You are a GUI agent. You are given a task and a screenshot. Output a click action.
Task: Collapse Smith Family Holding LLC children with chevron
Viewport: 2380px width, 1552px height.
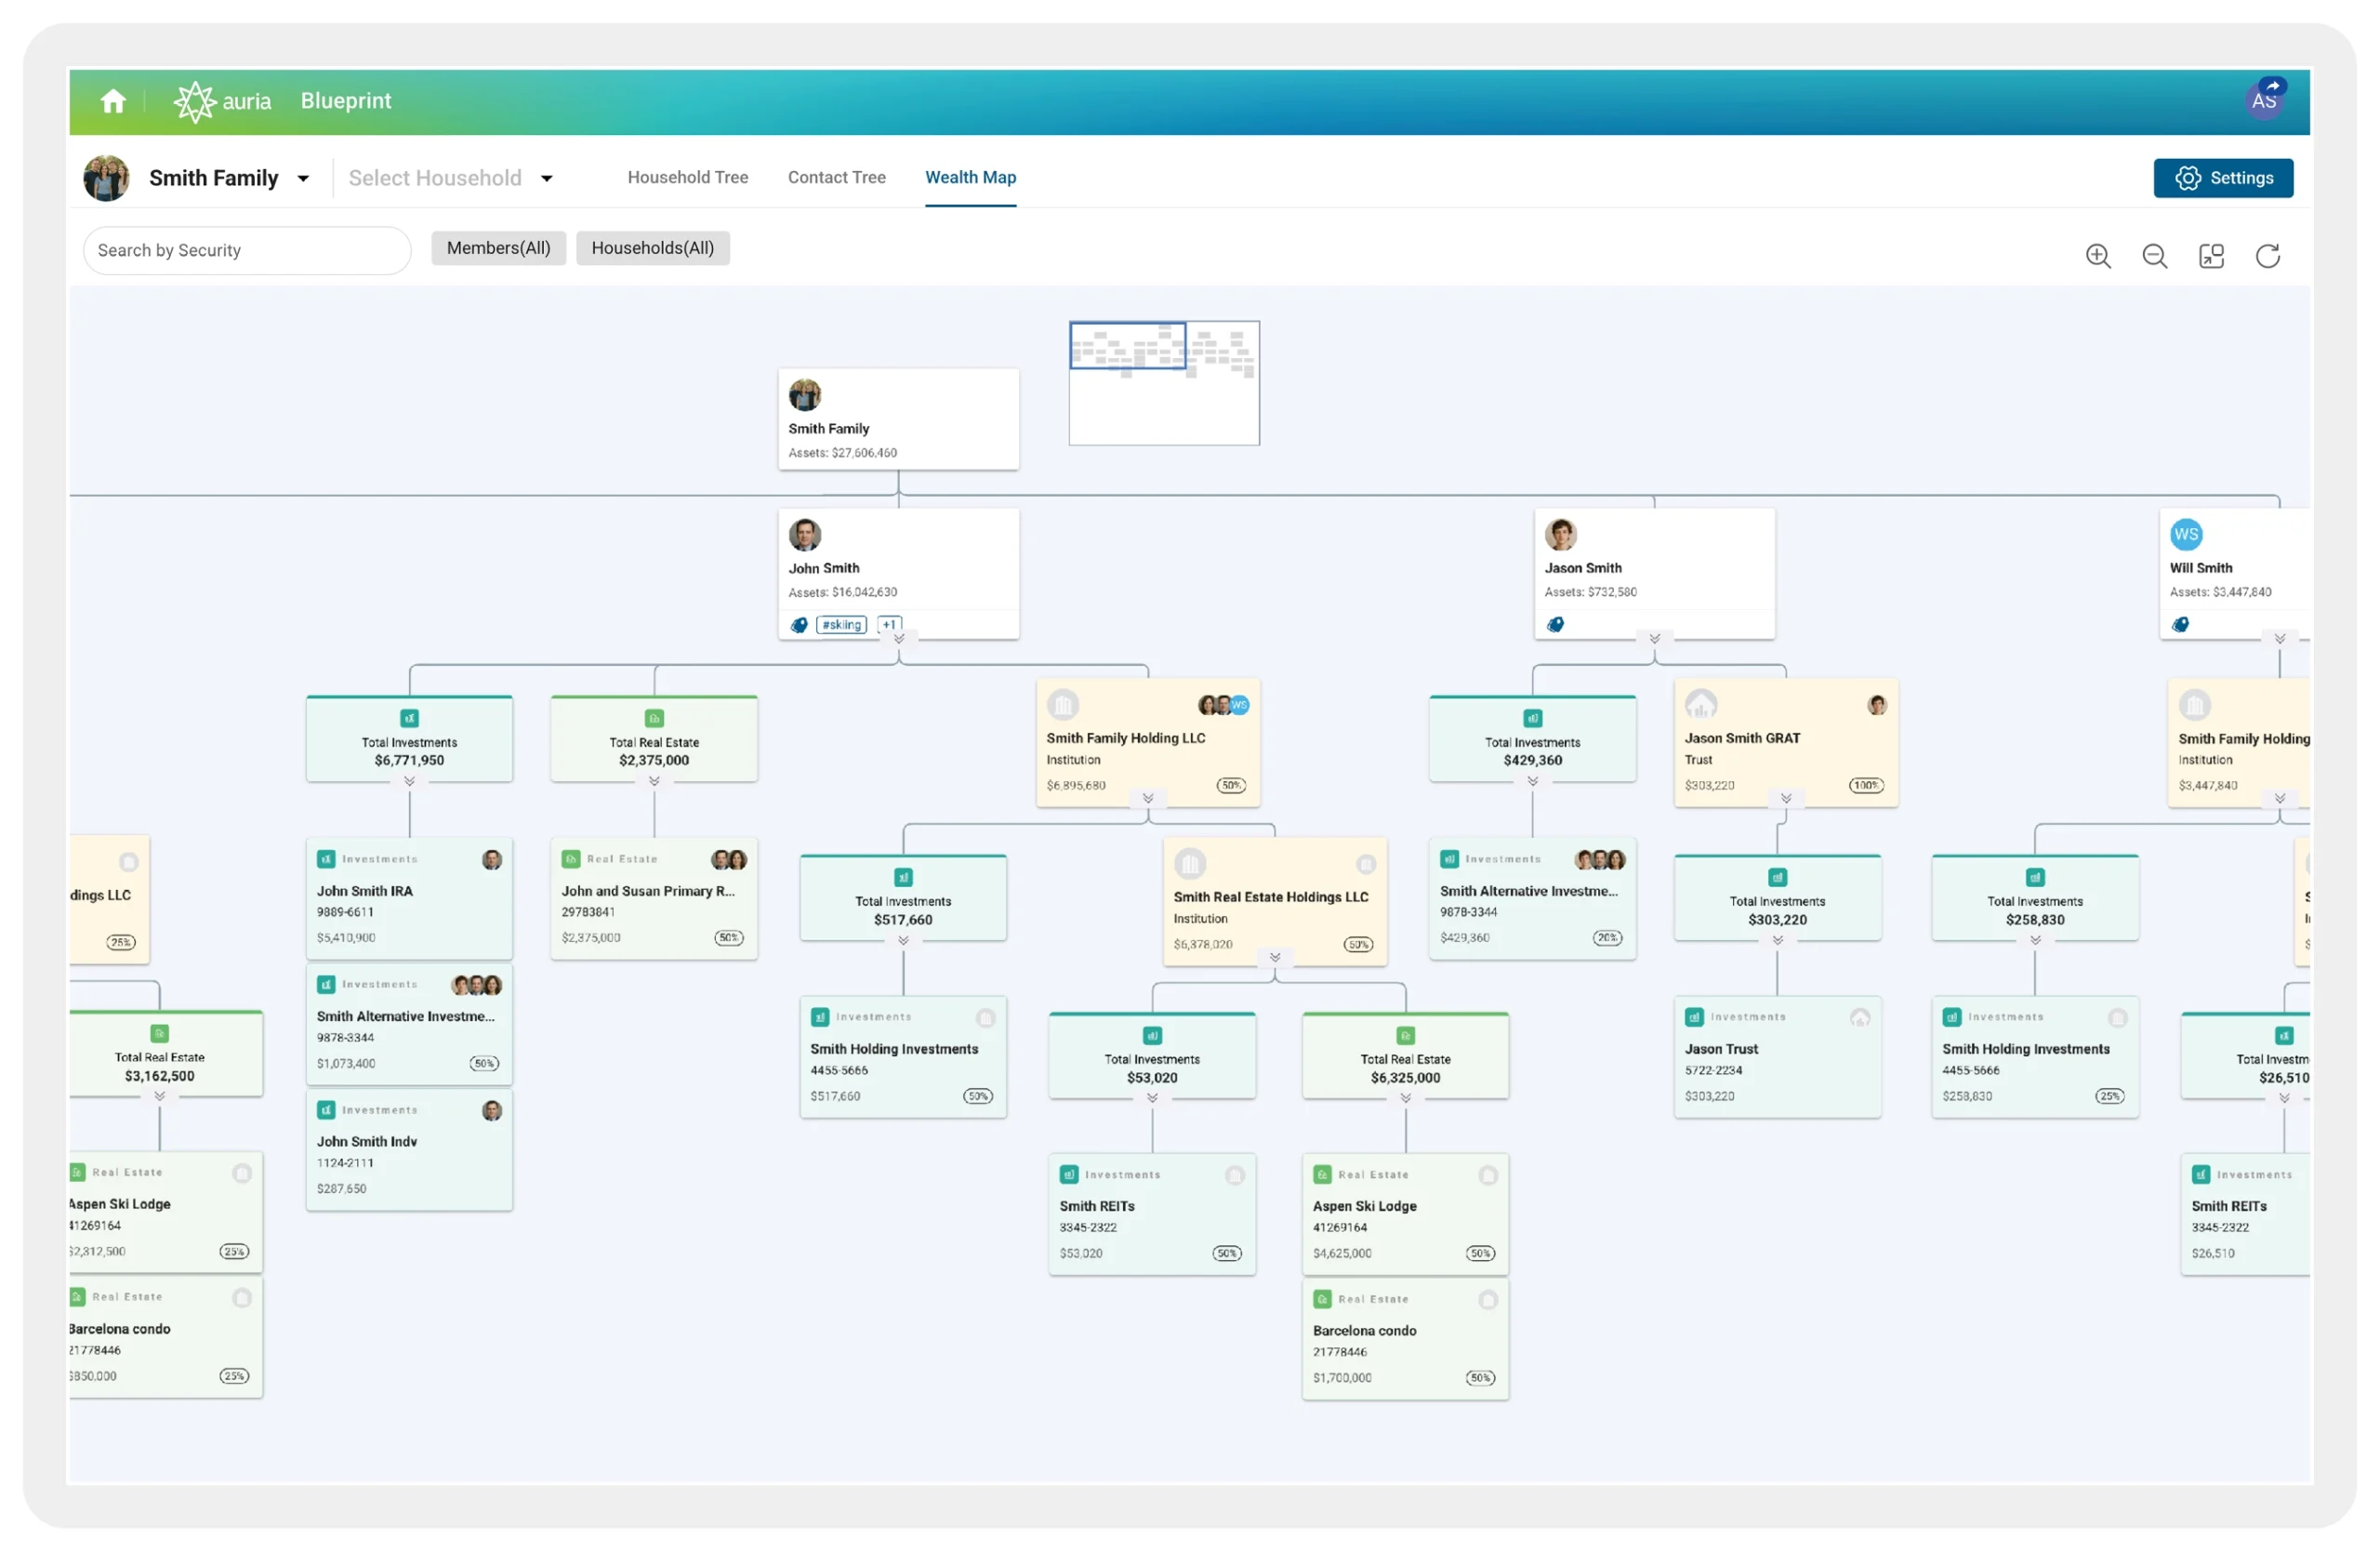click(x=1147, y=799)
